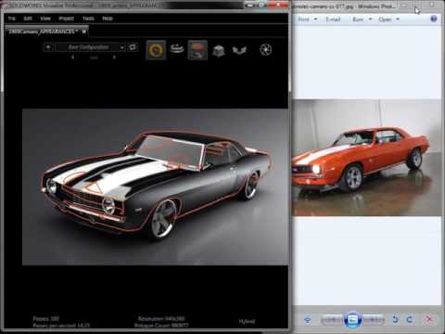Open the Tools menu in Visualize
This screenshot has height=334, width=445.
pos(88,19)
